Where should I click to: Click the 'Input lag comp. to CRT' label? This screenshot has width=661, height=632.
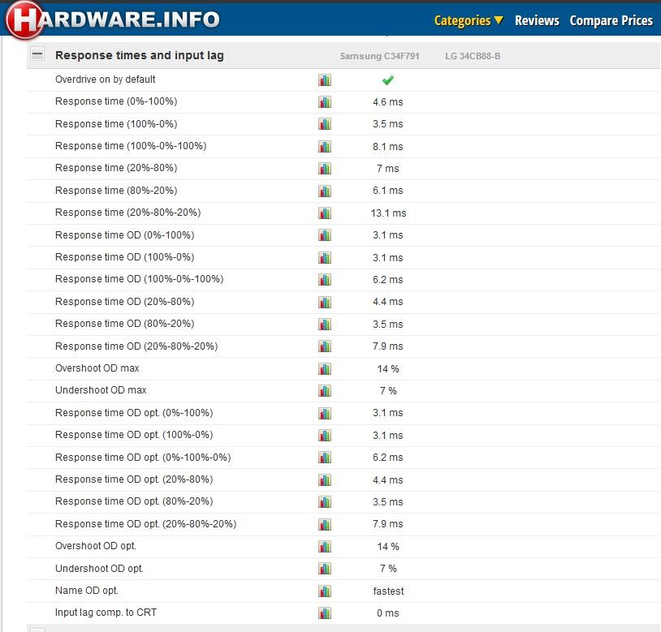click(x=106, y=613)
